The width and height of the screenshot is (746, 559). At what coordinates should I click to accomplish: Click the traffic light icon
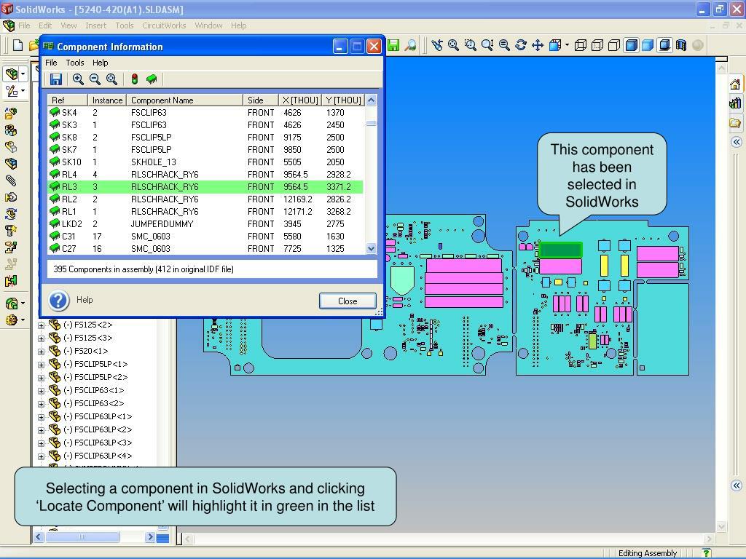[135, 79]
